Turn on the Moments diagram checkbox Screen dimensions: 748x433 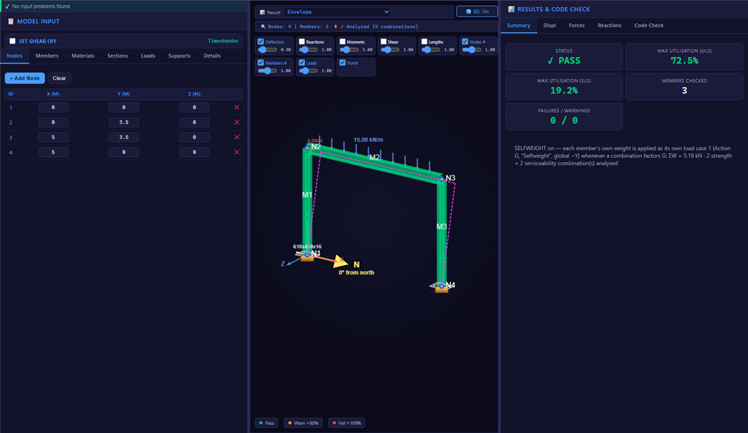(343, 42)
